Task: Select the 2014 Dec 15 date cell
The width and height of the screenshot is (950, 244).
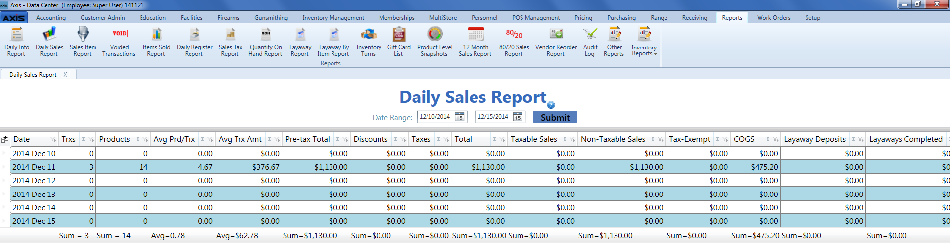Action: (34, 221)
